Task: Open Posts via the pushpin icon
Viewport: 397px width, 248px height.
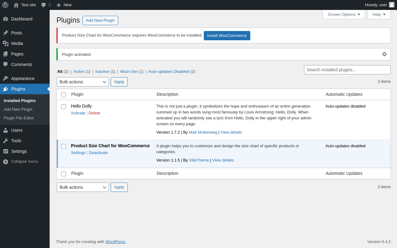Action: coord(6,33)
